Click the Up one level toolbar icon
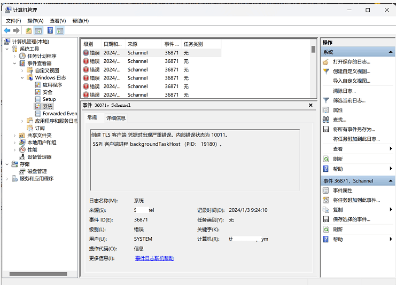This screenshot has height=285, width=396. point(28,30)
